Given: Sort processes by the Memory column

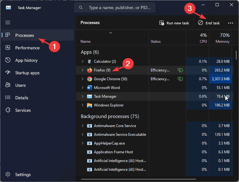Looking at the screenshot, I should 220,38.
